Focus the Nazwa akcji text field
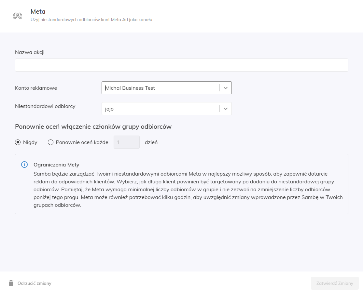Screen dimensions: 363x291 point(181,65)
